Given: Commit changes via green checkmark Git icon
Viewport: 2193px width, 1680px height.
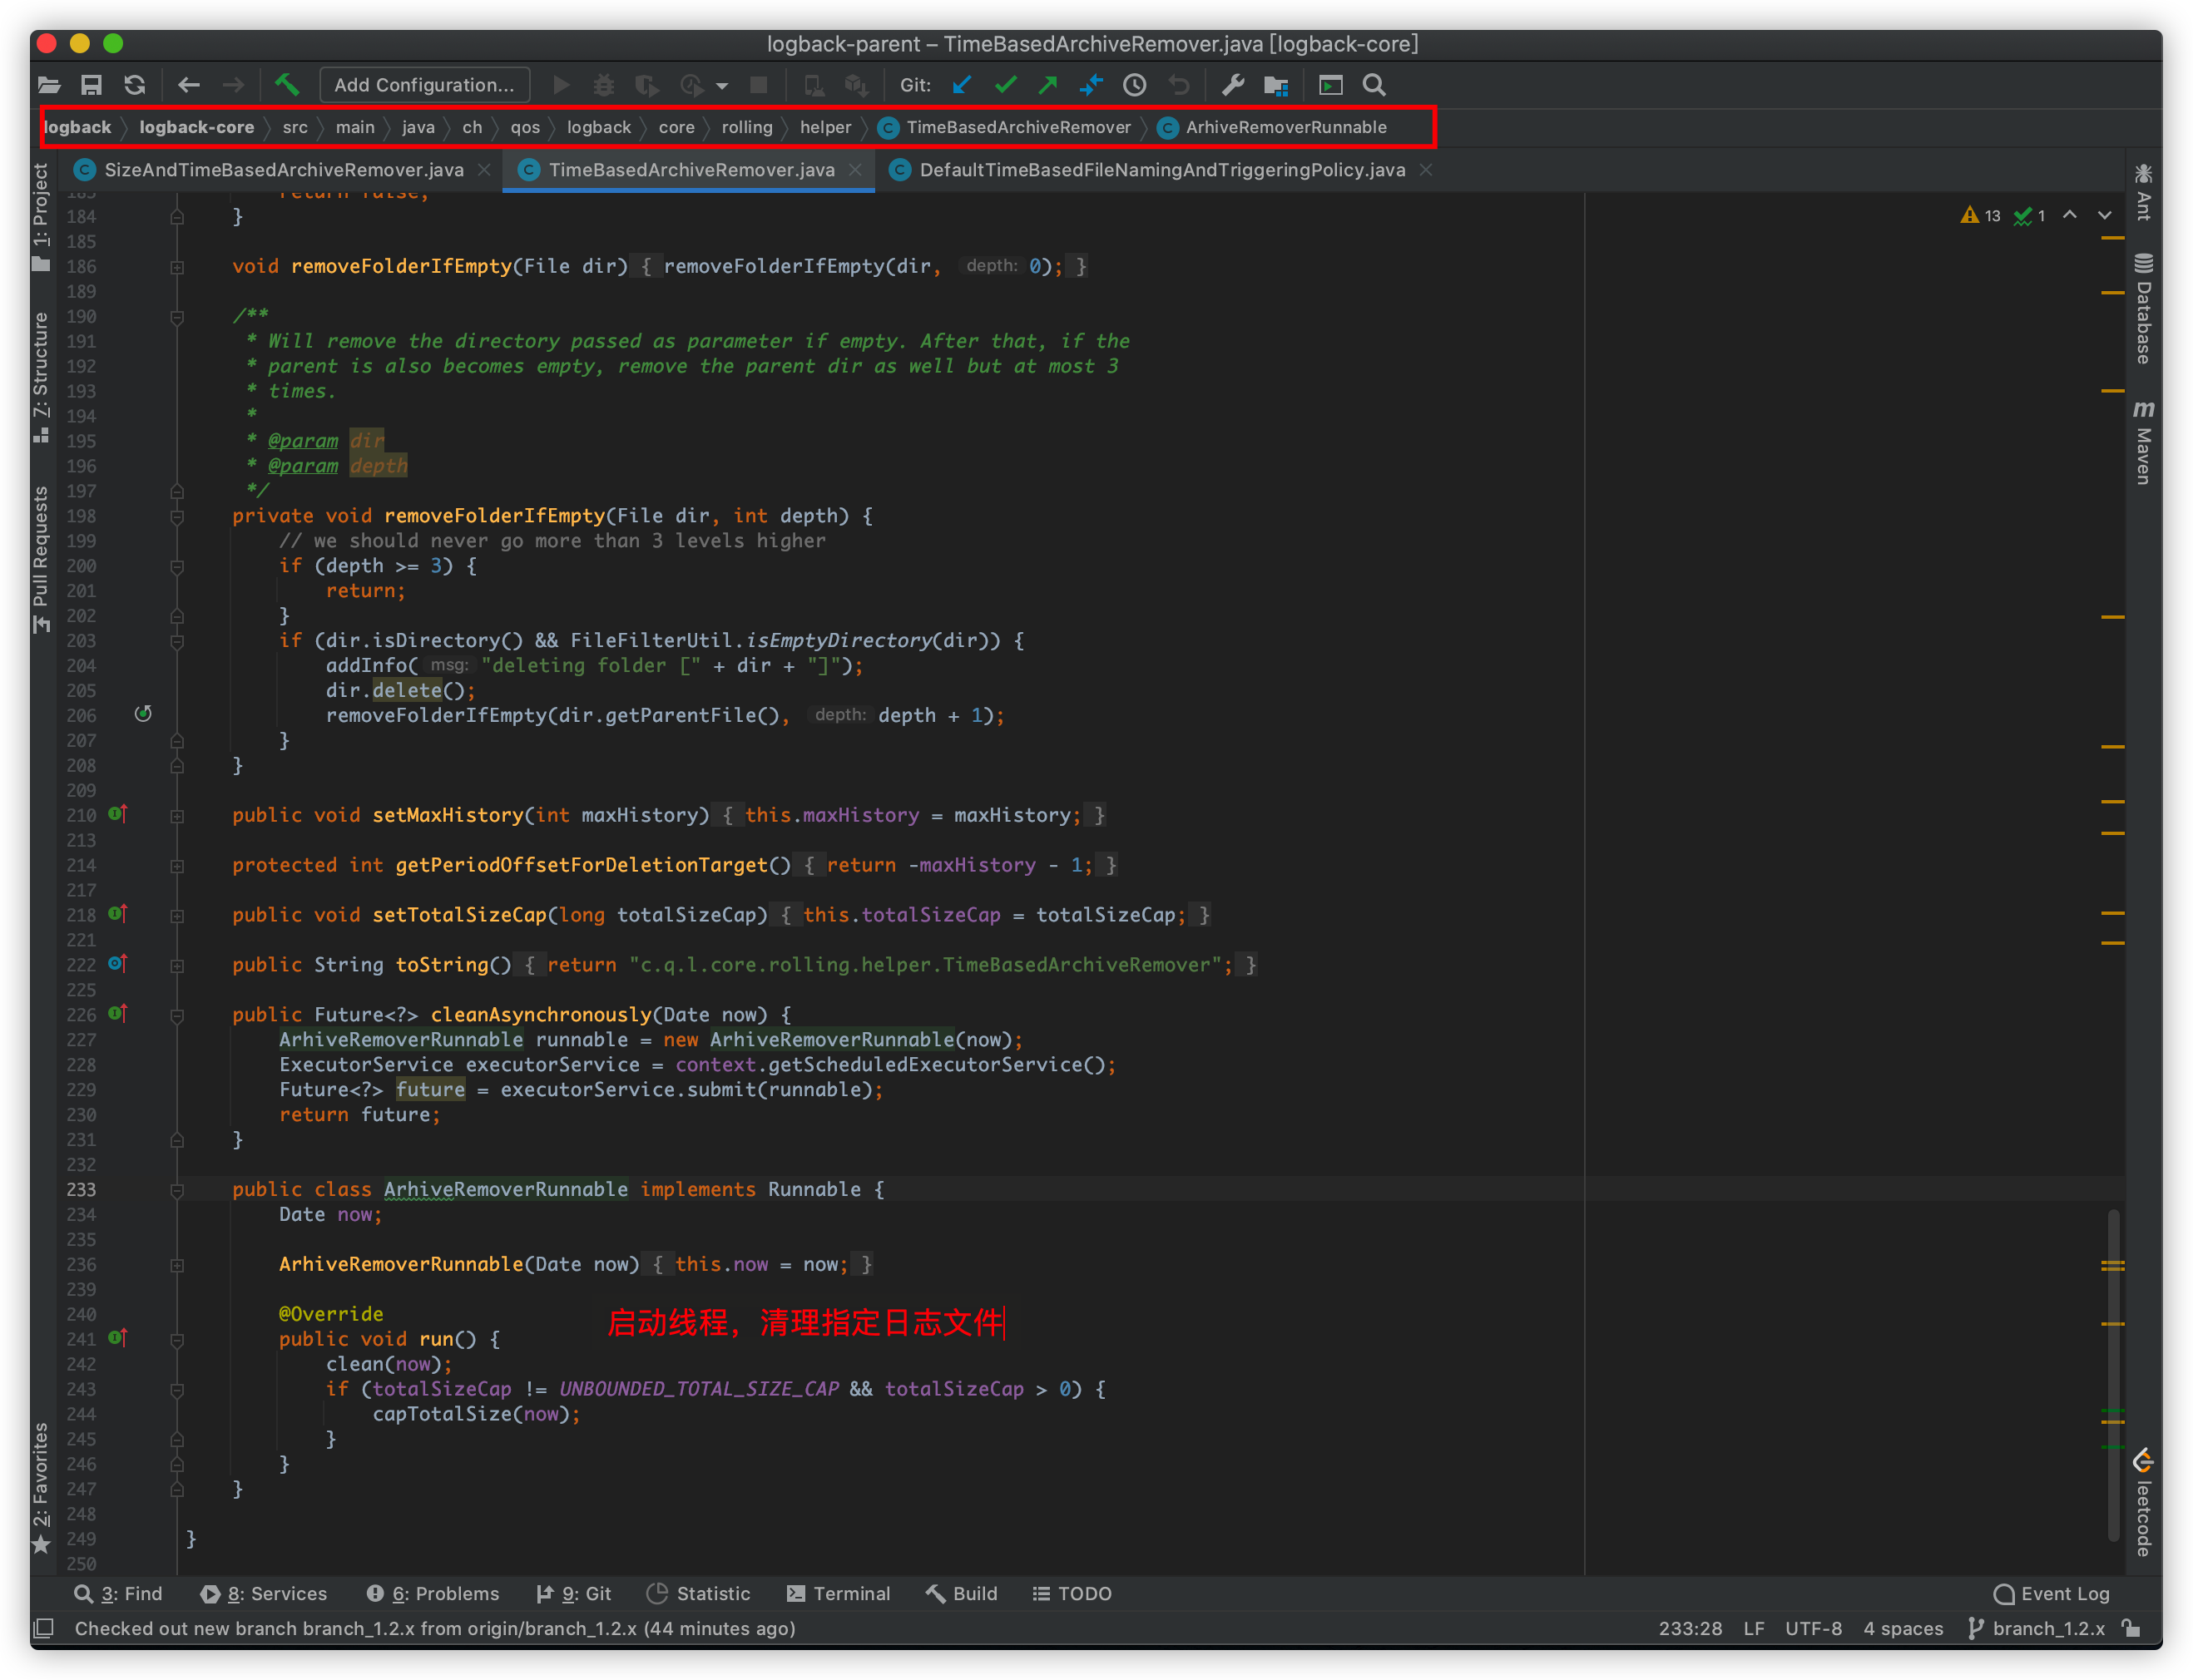Looking at the screenshot, I should pos(1006,85).
